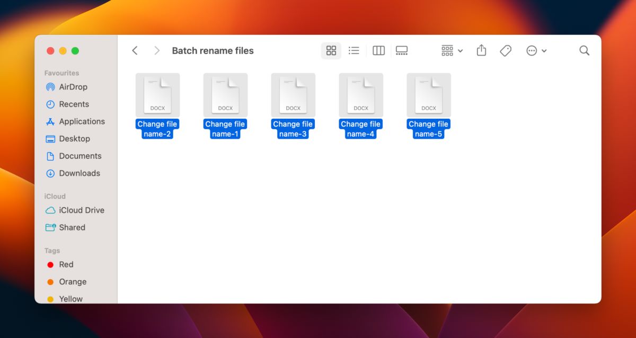Open the More actions ellipsis menu
Image resolution: width=636 pixels, height=338 pixels.
point(533,50)
